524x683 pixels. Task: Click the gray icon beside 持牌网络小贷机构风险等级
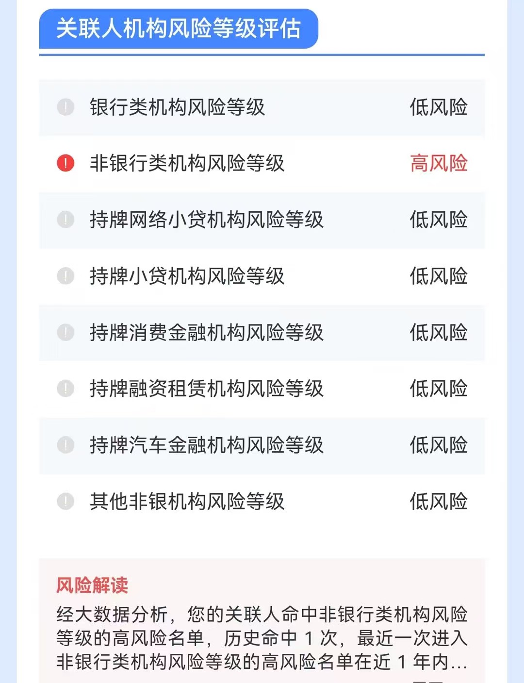point(65,220)
